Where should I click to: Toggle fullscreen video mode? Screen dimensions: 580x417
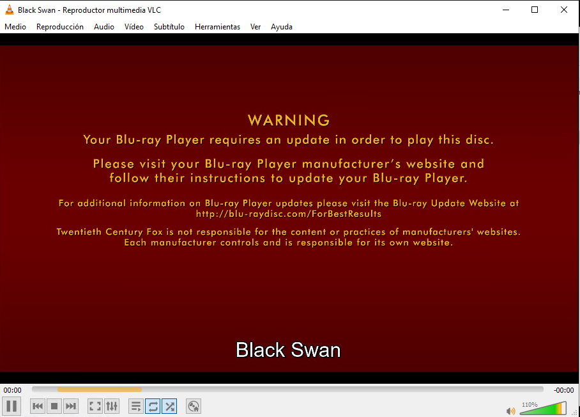pyautogui.click(x=95, y=406)
